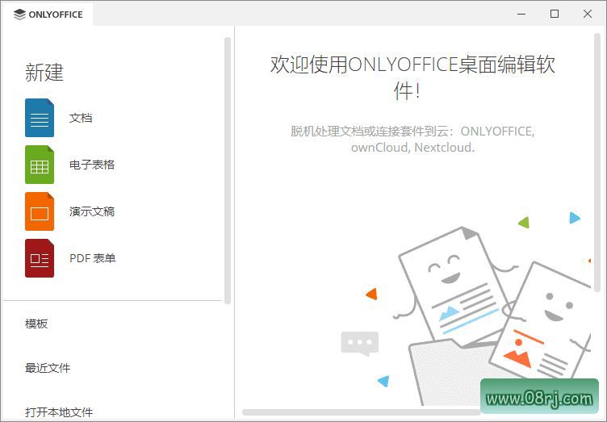
Task: Click the red PDF form (PDF 表单) icon
Action: tap(40, 258)
